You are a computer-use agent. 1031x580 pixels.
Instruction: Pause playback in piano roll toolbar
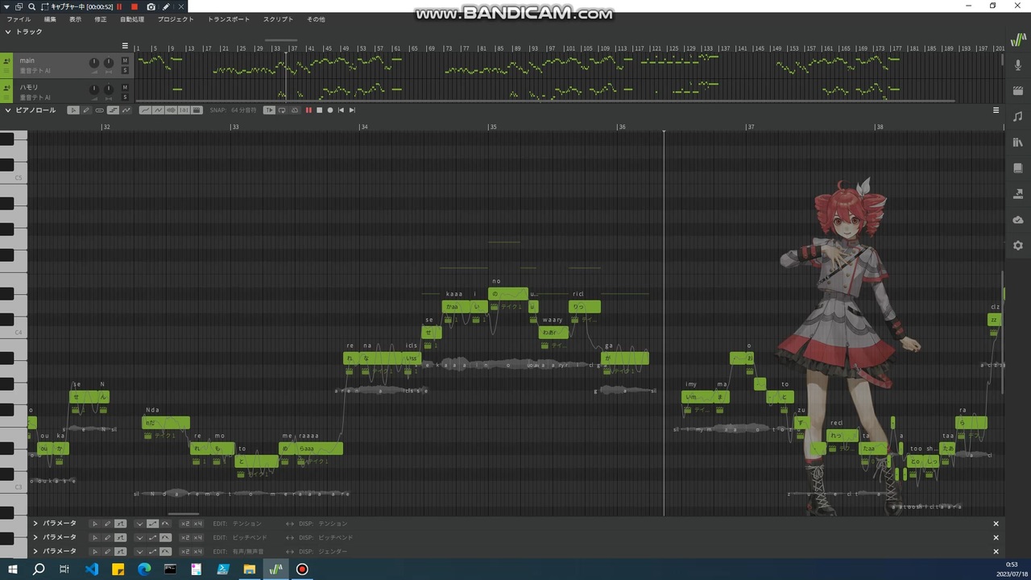[x=308, y=110]
